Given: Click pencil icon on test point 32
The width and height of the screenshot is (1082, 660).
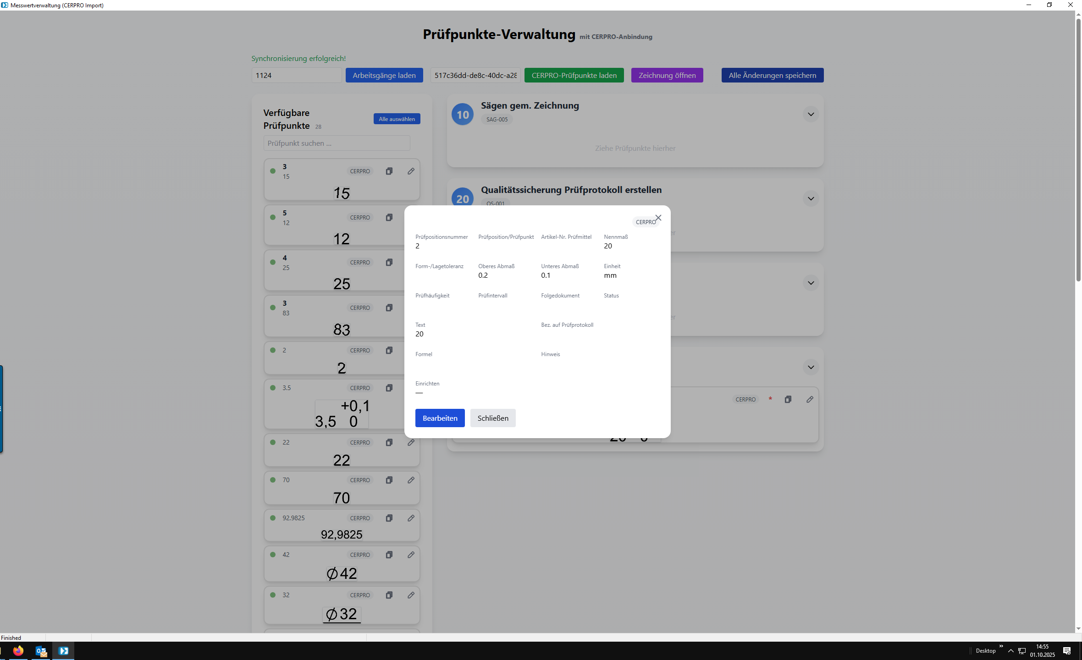Looking at the screenshot, I should click(411, 595).
